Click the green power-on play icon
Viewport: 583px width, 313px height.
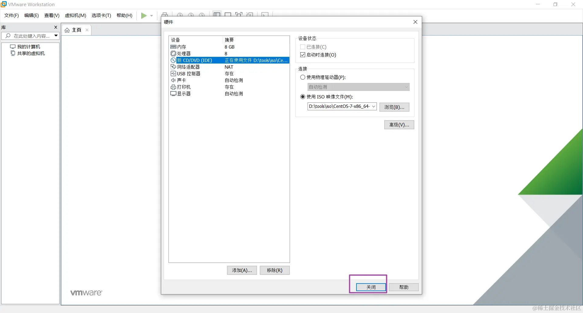pyautogui.click(x=144, y=15)
